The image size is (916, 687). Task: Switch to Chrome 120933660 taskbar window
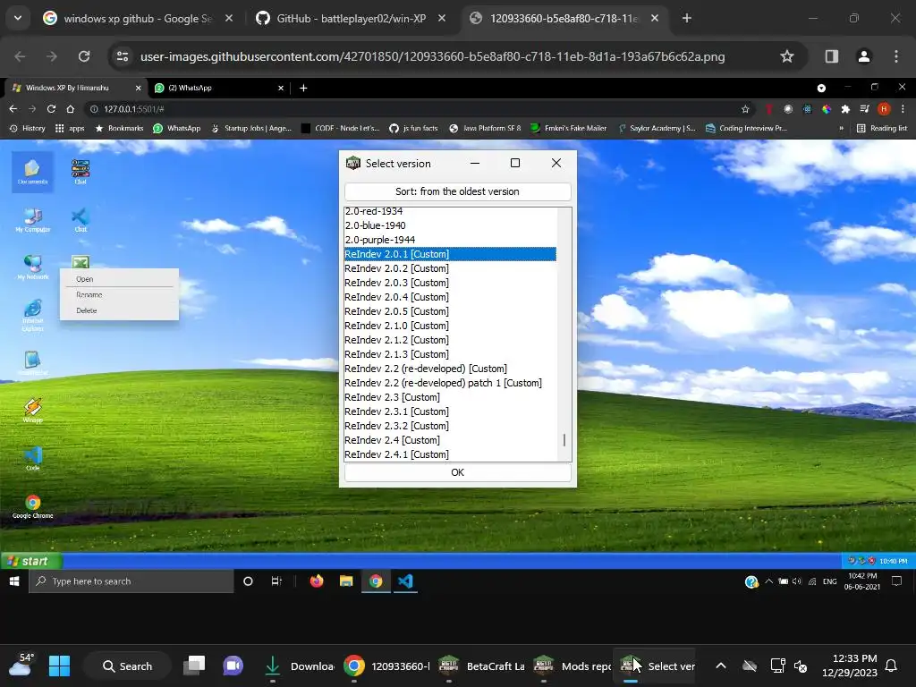(386, 666)
